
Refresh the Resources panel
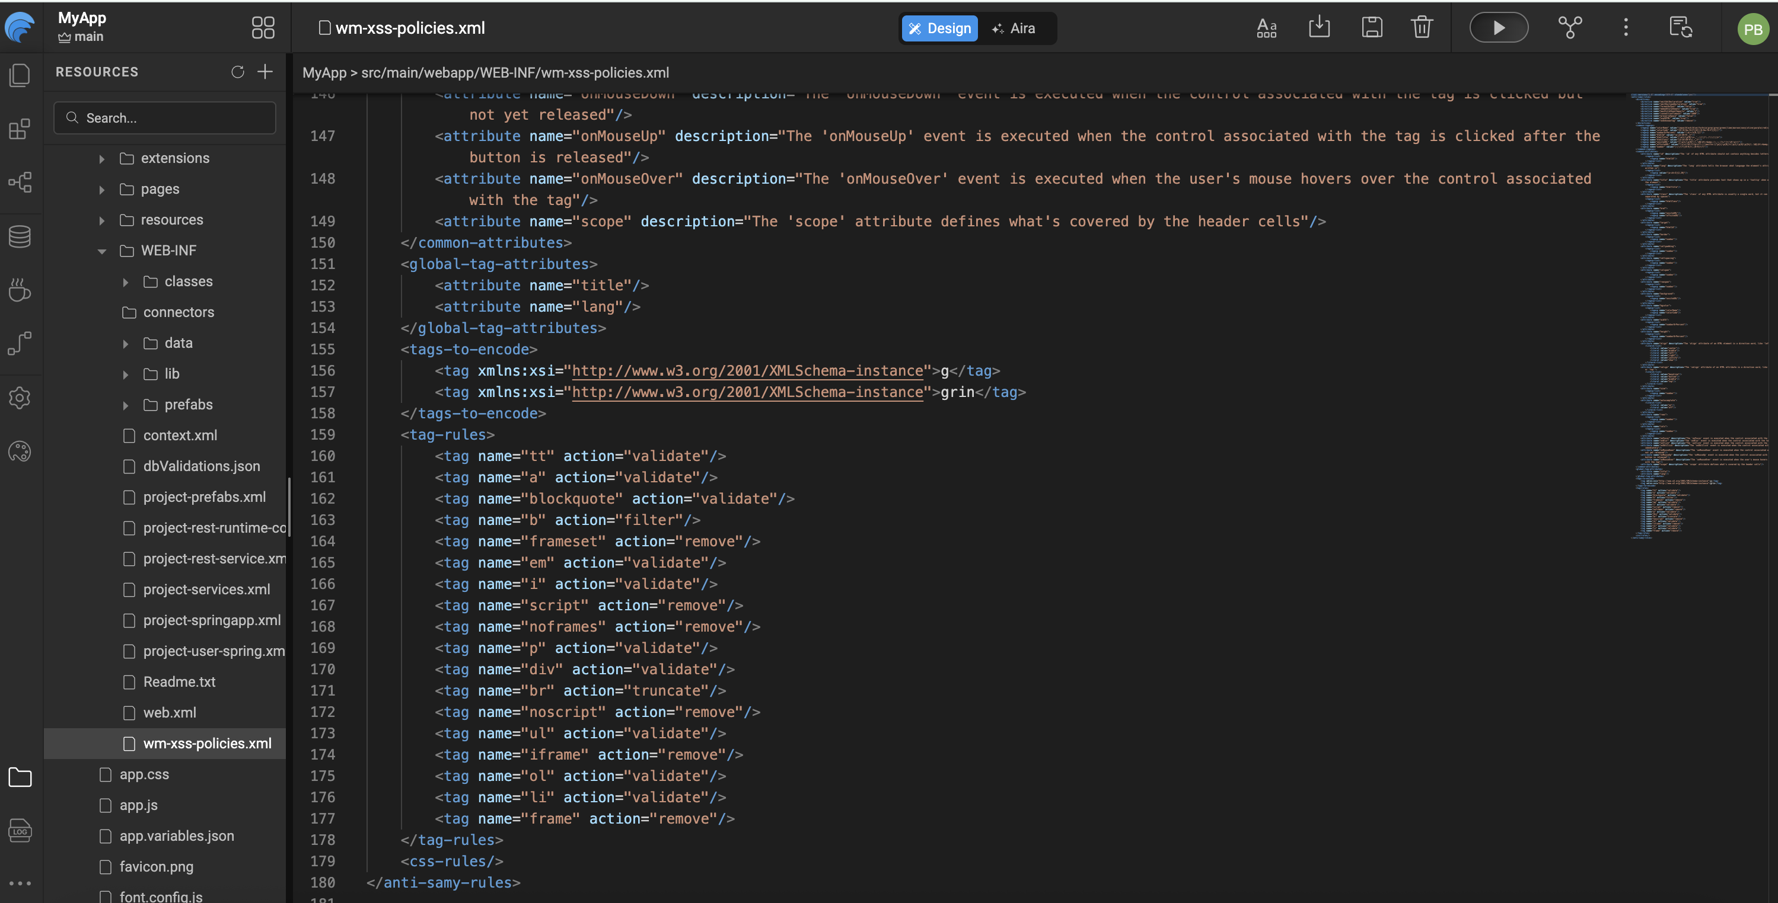pyautogui.click(x=237, y=72)
